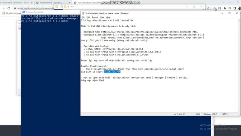Click the elasticsearch-6-1-0 download URL text

[x=162, y=35]
